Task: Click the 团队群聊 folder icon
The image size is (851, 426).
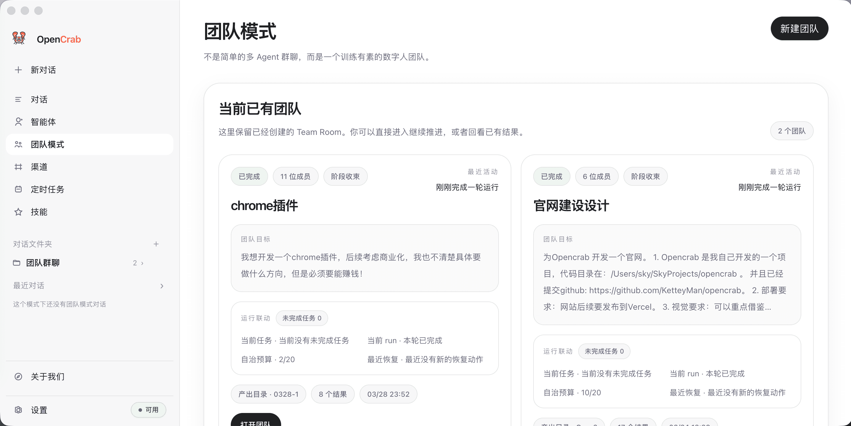Action: (17, 262)
